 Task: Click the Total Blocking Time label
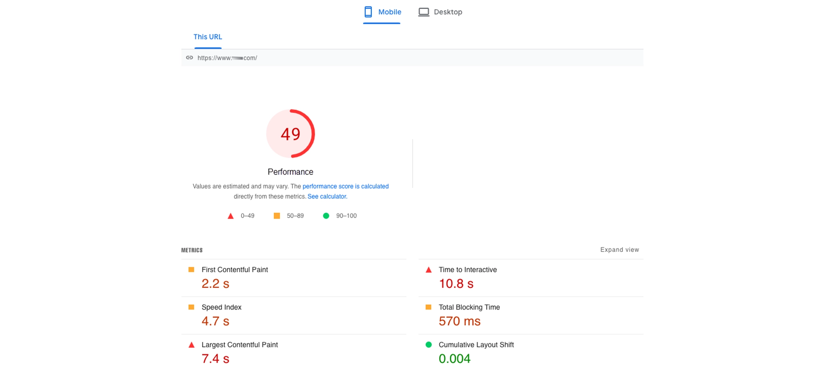469,307
